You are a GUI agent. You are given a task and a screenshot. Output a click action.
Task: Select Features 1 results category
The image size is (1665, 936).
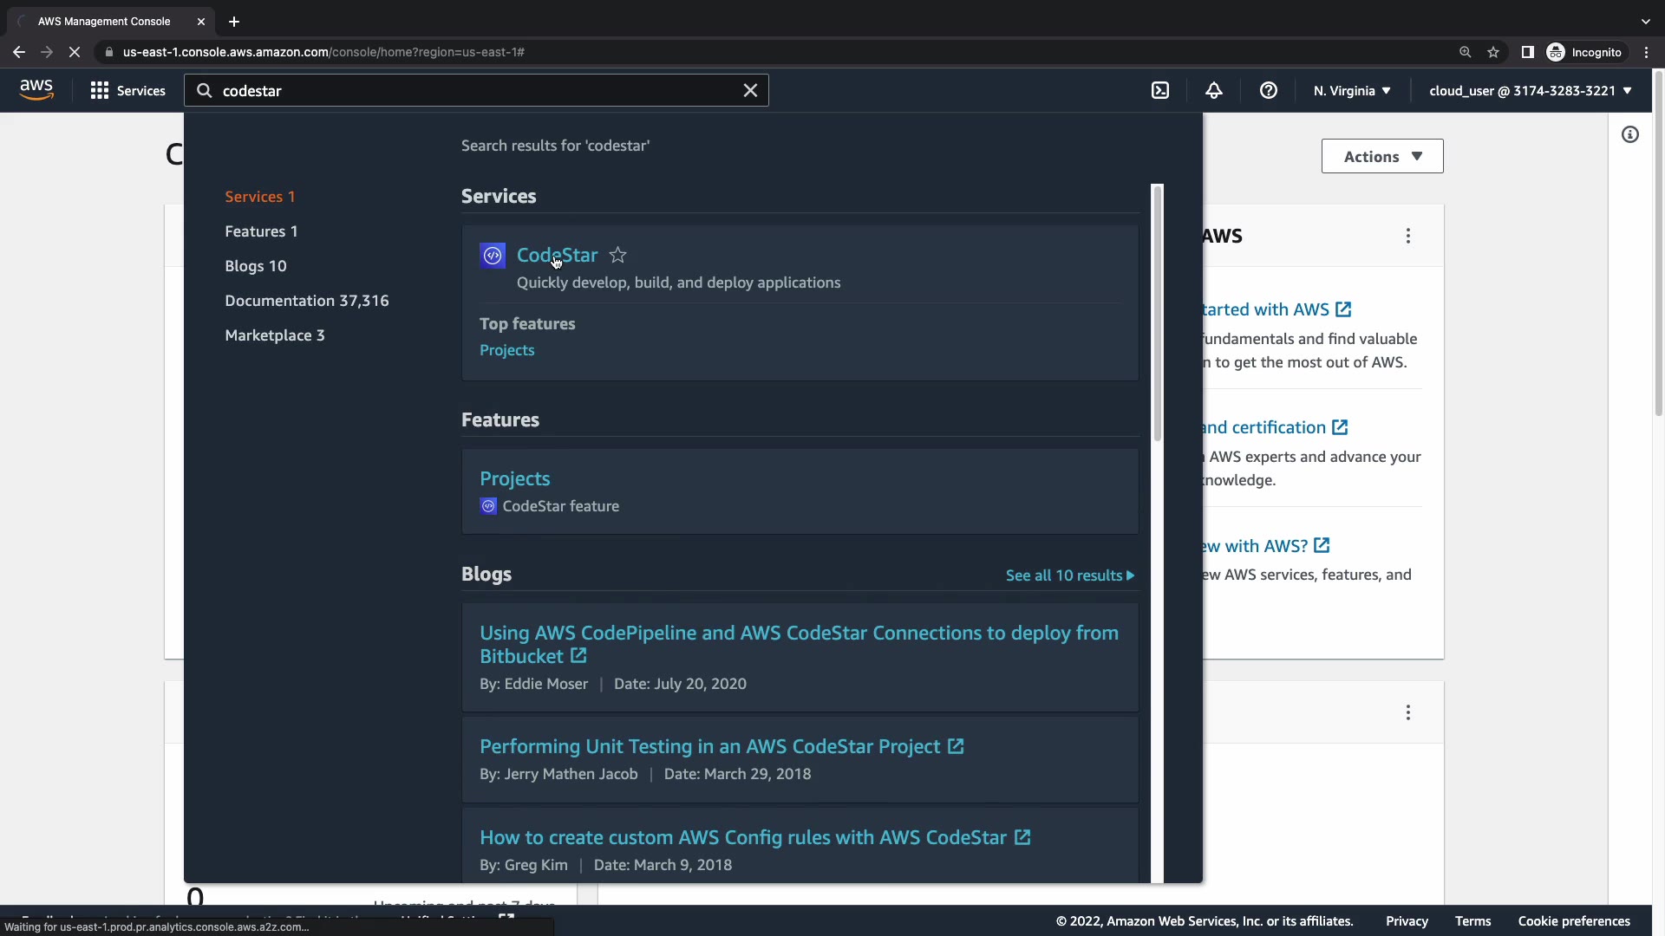point(261,231)
